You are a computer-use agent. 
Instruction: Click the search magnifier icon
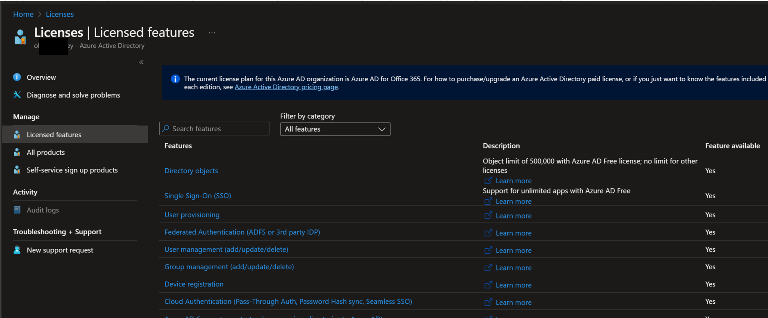point(166,128)
